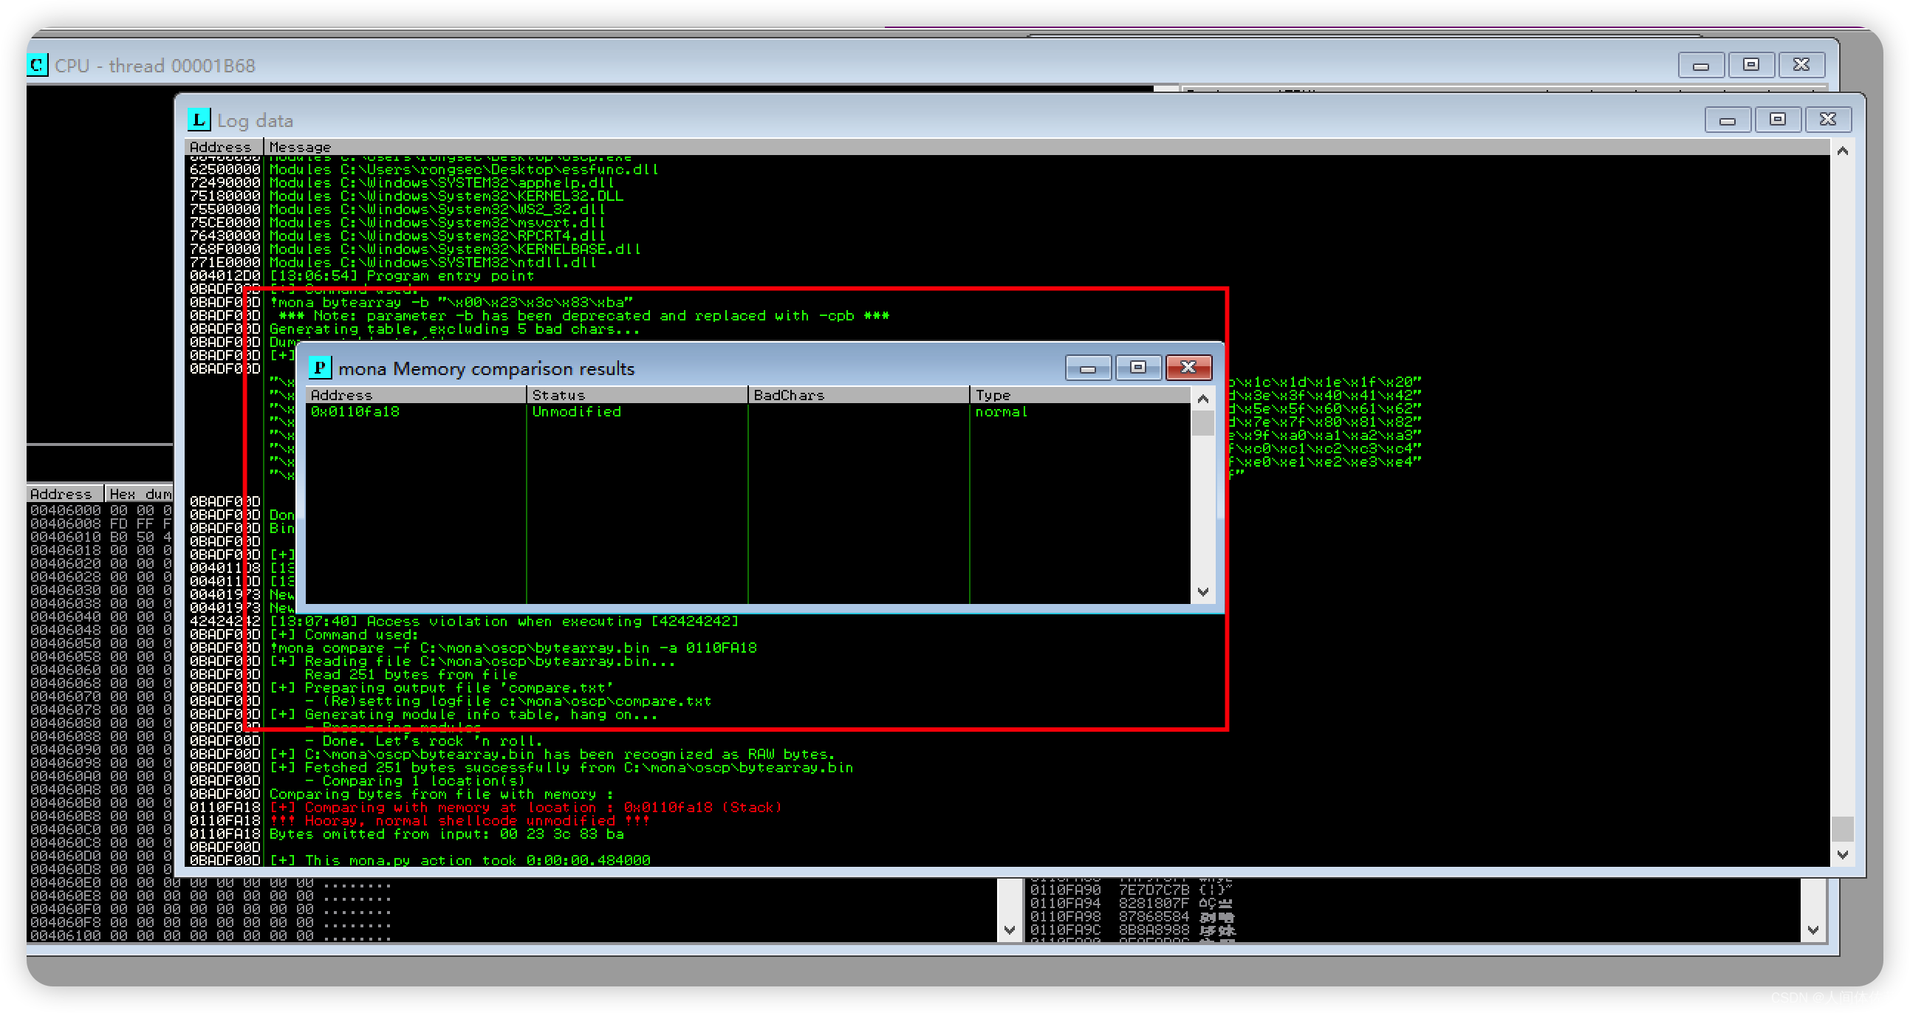
Task: Click the CPU thread window 'C' icon
Action: tap(37, 65)
